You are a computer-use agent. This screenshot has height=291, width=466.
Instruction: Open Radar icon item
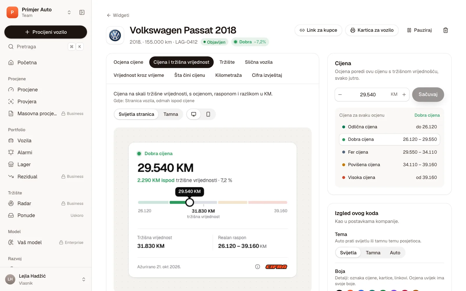pyautogui.click(x=11, y=203)
